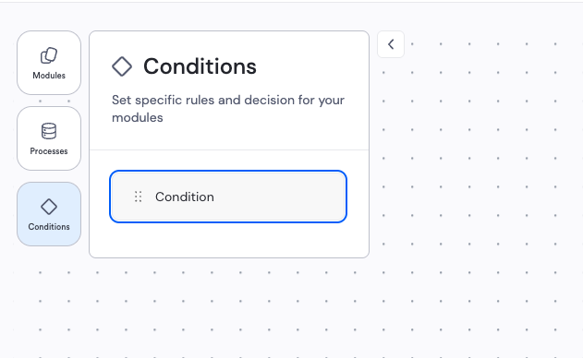583x358 pixels.
Task: Click the "Modules" label under its icon
Action: click(49, 76)
